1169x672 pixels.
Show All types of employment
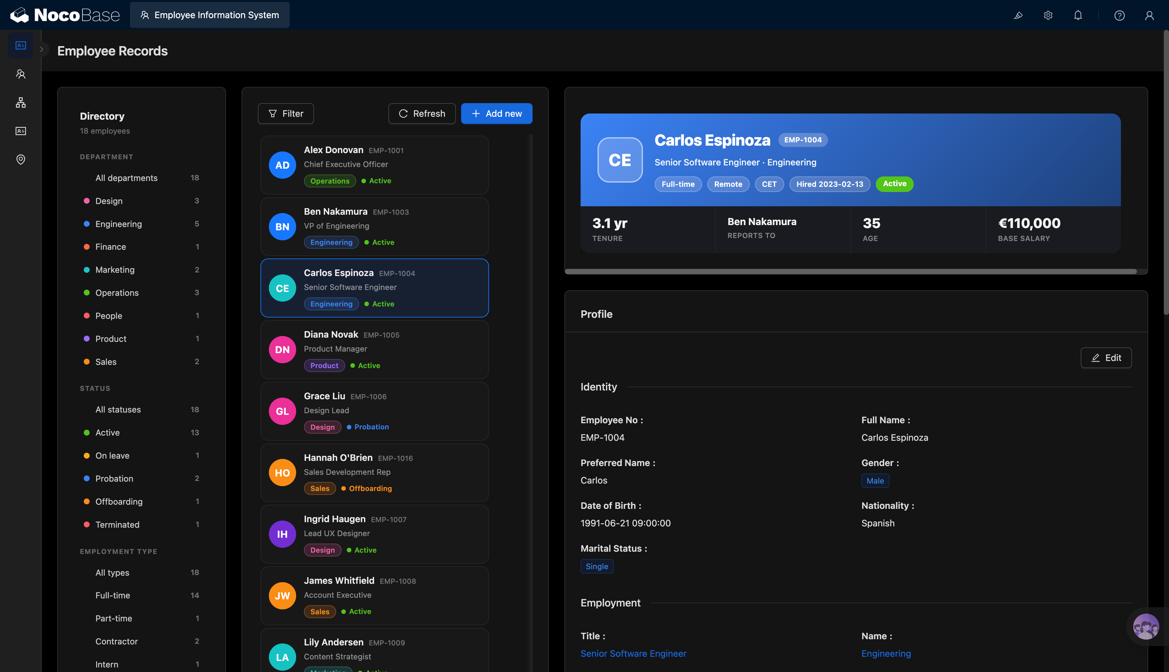pos(141,572)
